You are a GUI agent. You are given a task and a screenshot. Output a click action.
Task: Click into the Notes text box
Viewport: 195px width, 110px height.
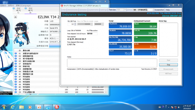point(112,63)
